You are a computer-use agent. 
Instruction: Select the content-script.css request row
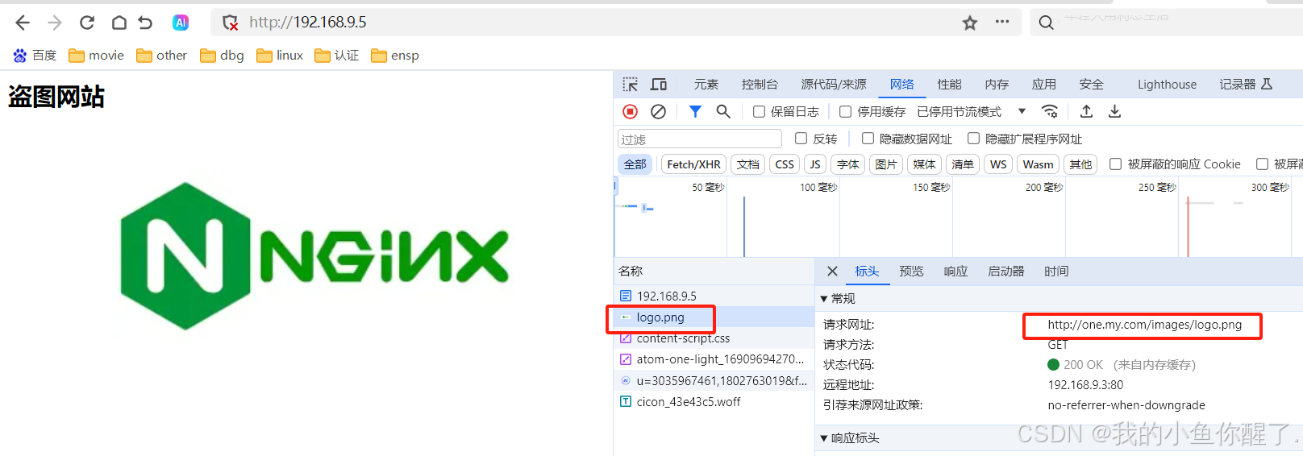pos(714,338)
